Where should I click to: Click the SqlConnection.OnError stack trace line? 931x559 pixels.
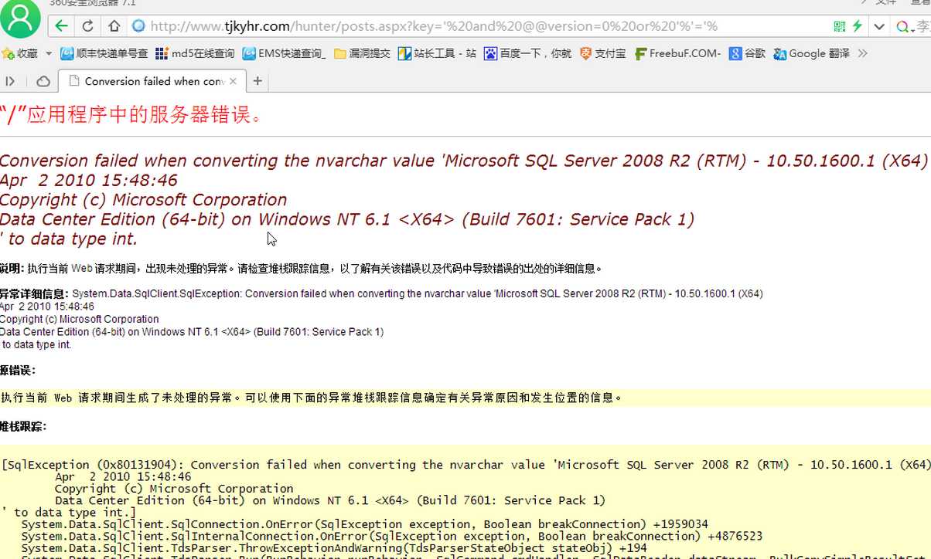[x=364, y=524]
